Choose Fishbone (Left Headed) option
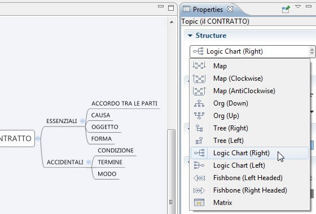The width and height of the screenshot is (316, 214). (249, 178)
